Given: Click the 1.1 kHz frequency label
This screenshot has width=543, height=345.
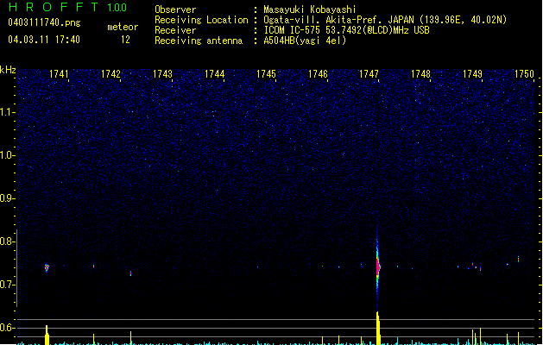Looking at the screenshot, I should [8, 112].
